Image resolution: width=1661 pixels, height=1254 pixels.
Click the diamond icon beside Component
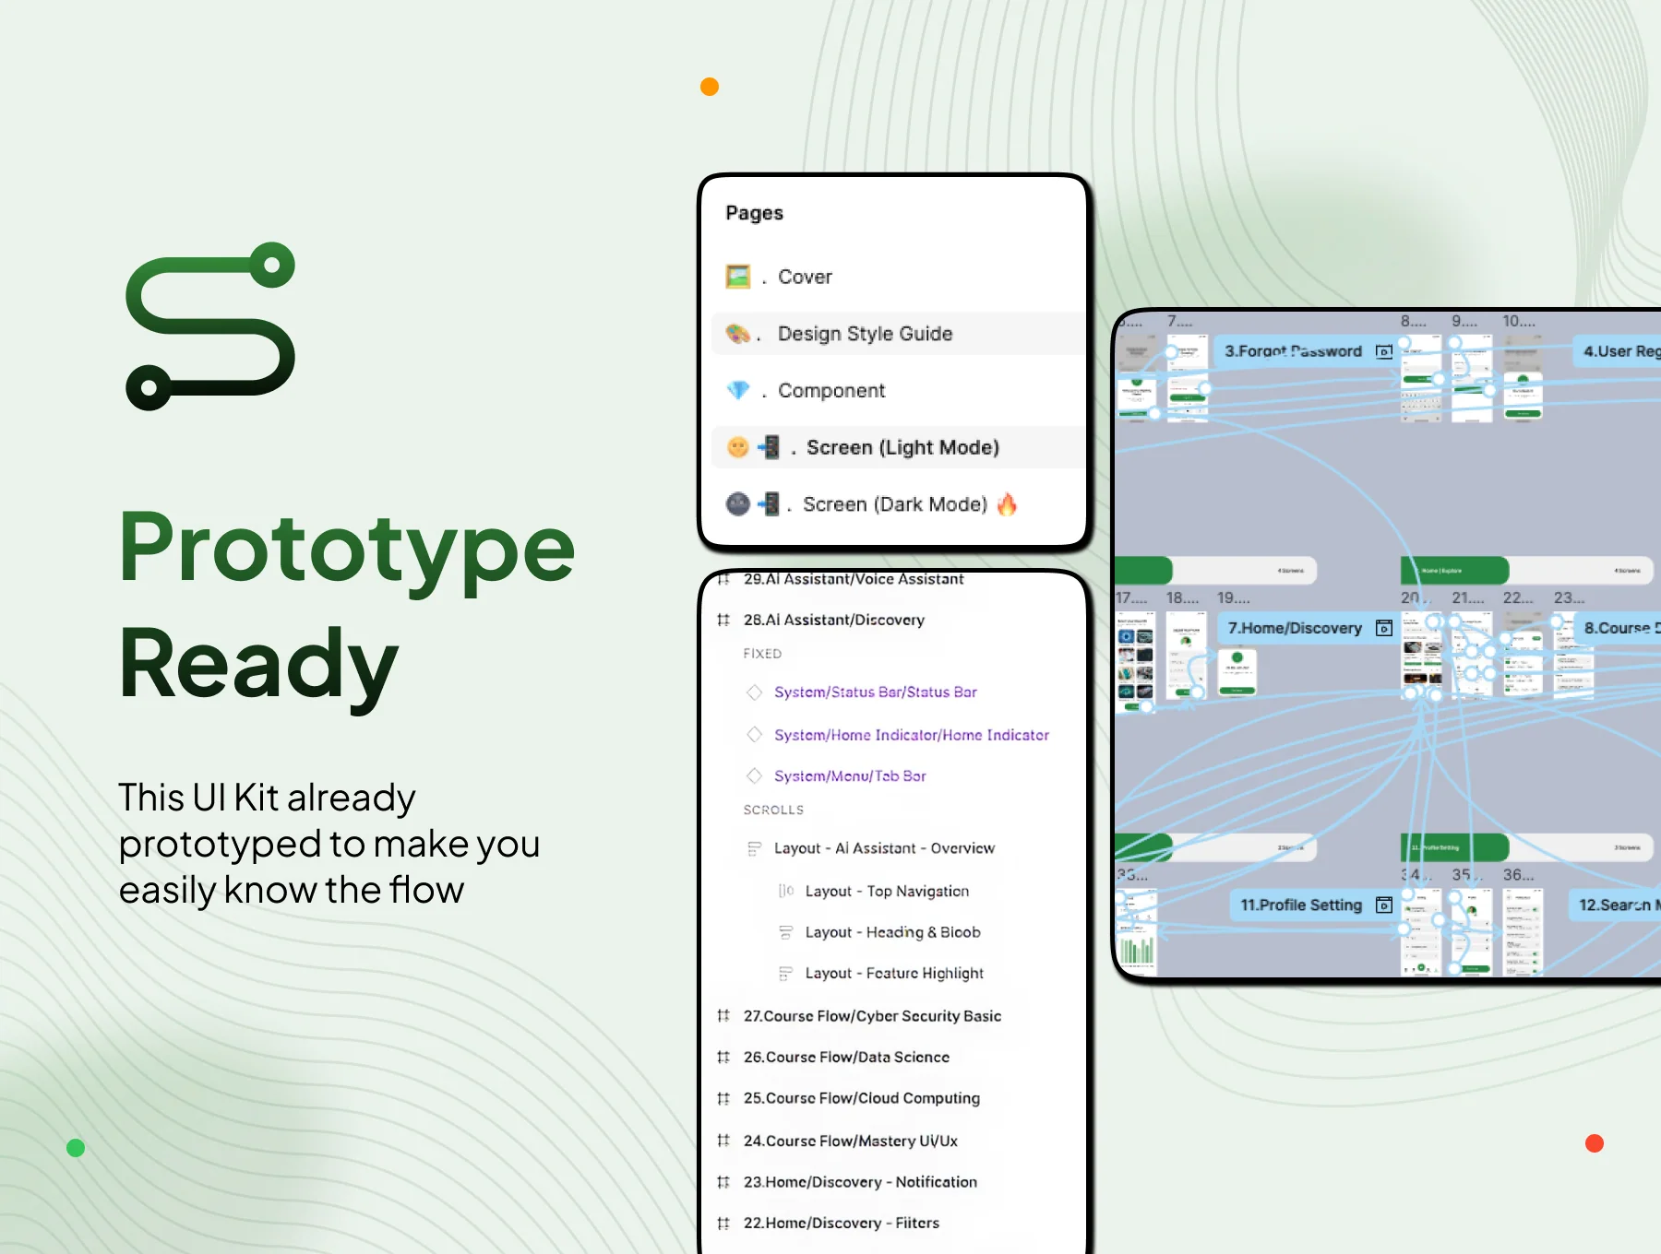tap(738, 391)
